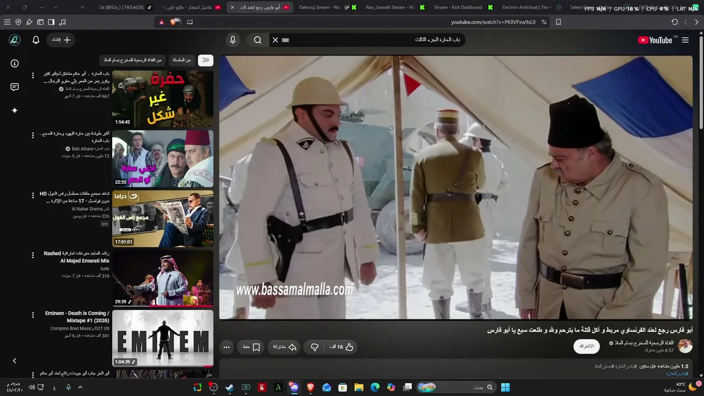This screenshot has width=704, height=396.
Task: Reload the page
Action: 674,22
